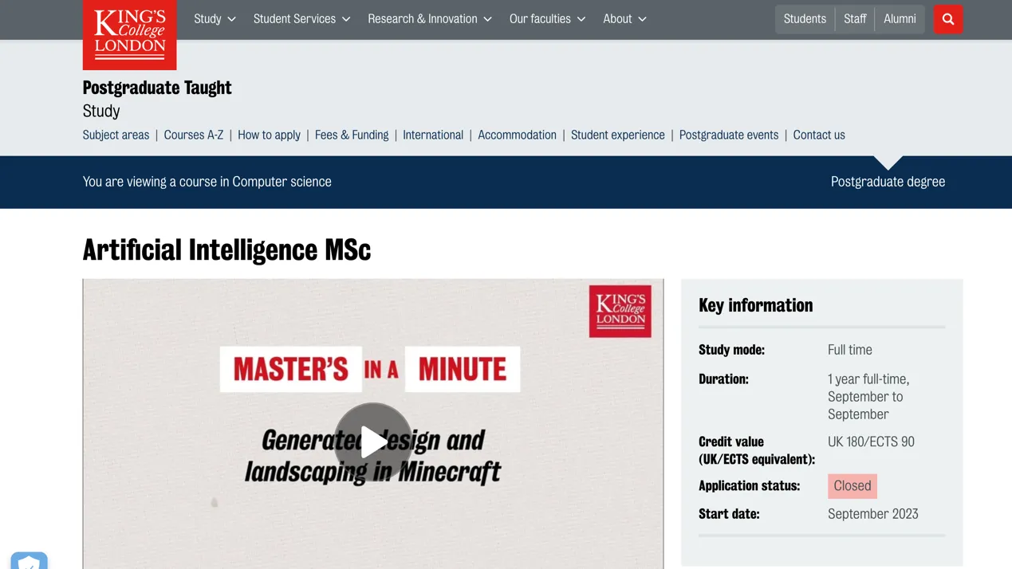Open the Staff section

coord(855,19)
